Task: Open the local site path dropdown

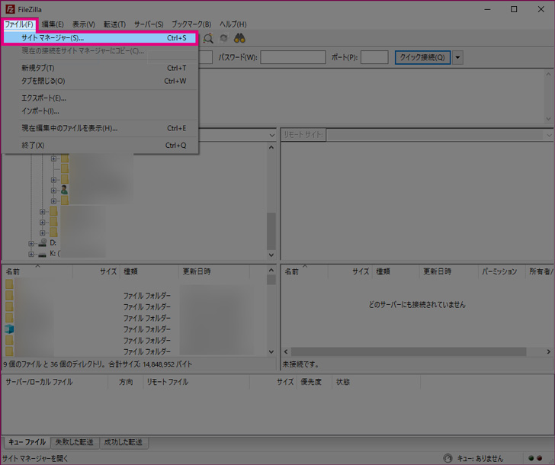Action: point(272,135)
